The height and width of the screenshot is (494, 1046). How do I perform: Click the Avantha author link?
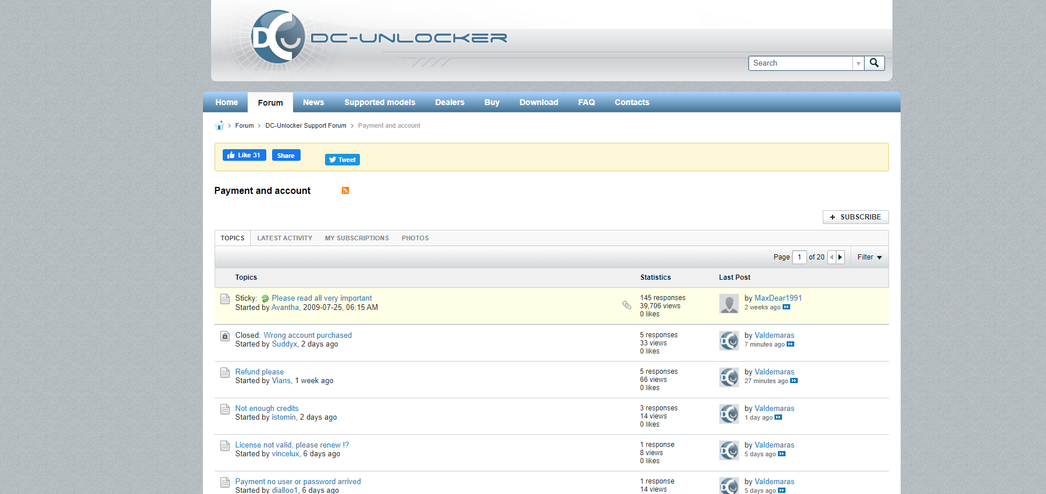point(285,307)
